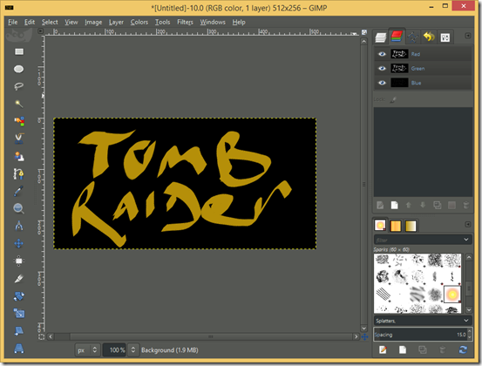This screenshot has width=482, height=366.
Task: Open the File menu
Action: tap(12, 22)
